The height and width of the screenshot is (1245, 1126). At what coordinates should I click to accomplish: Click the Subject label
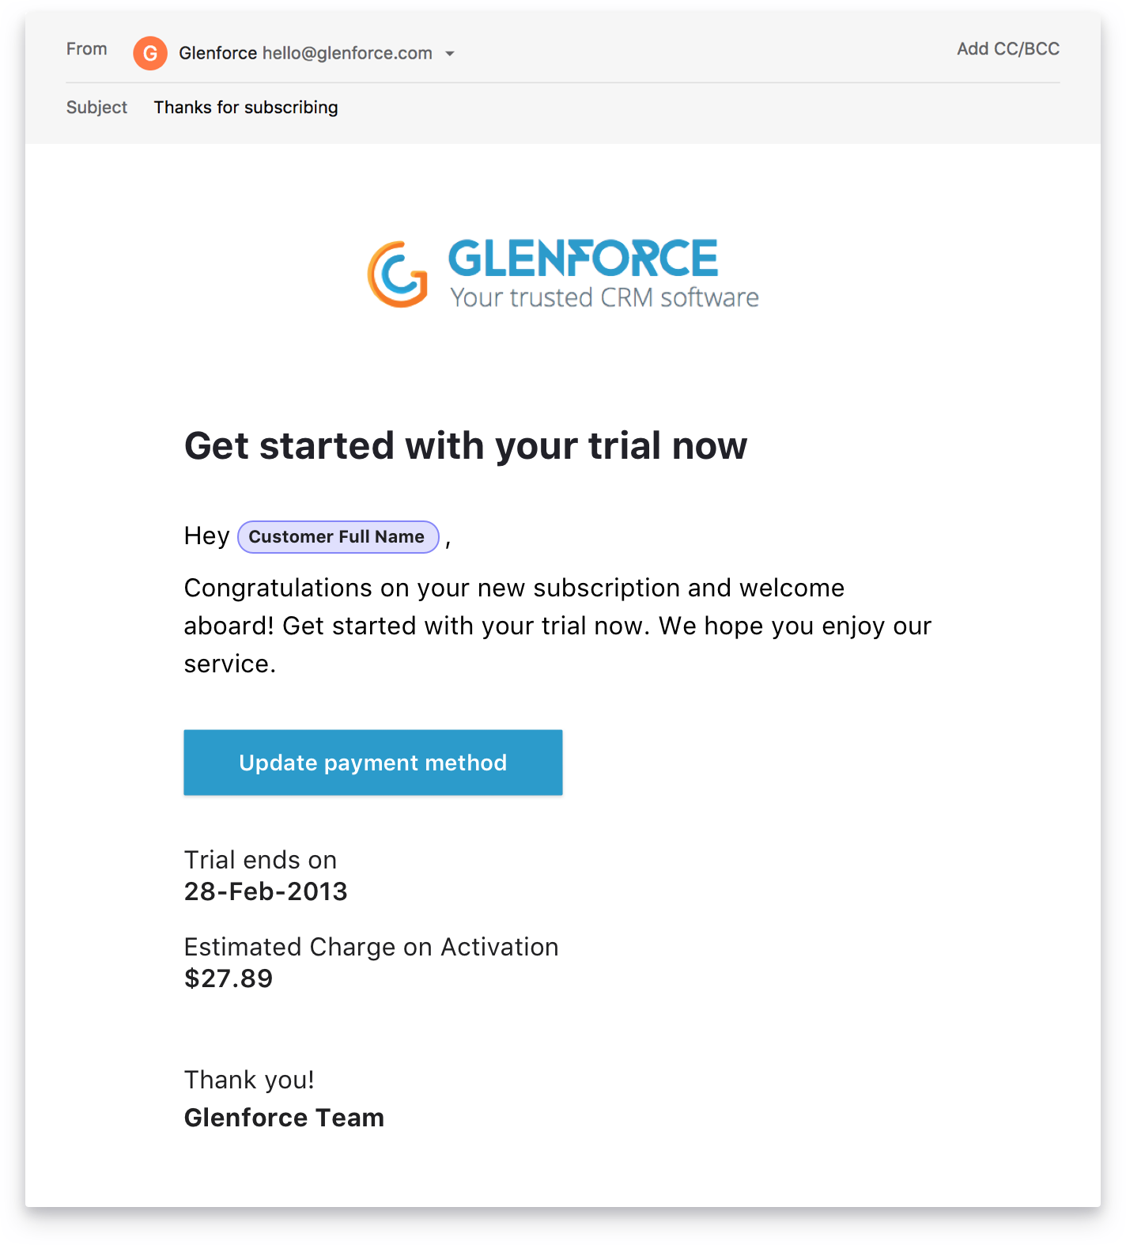[x=96, y=108]
